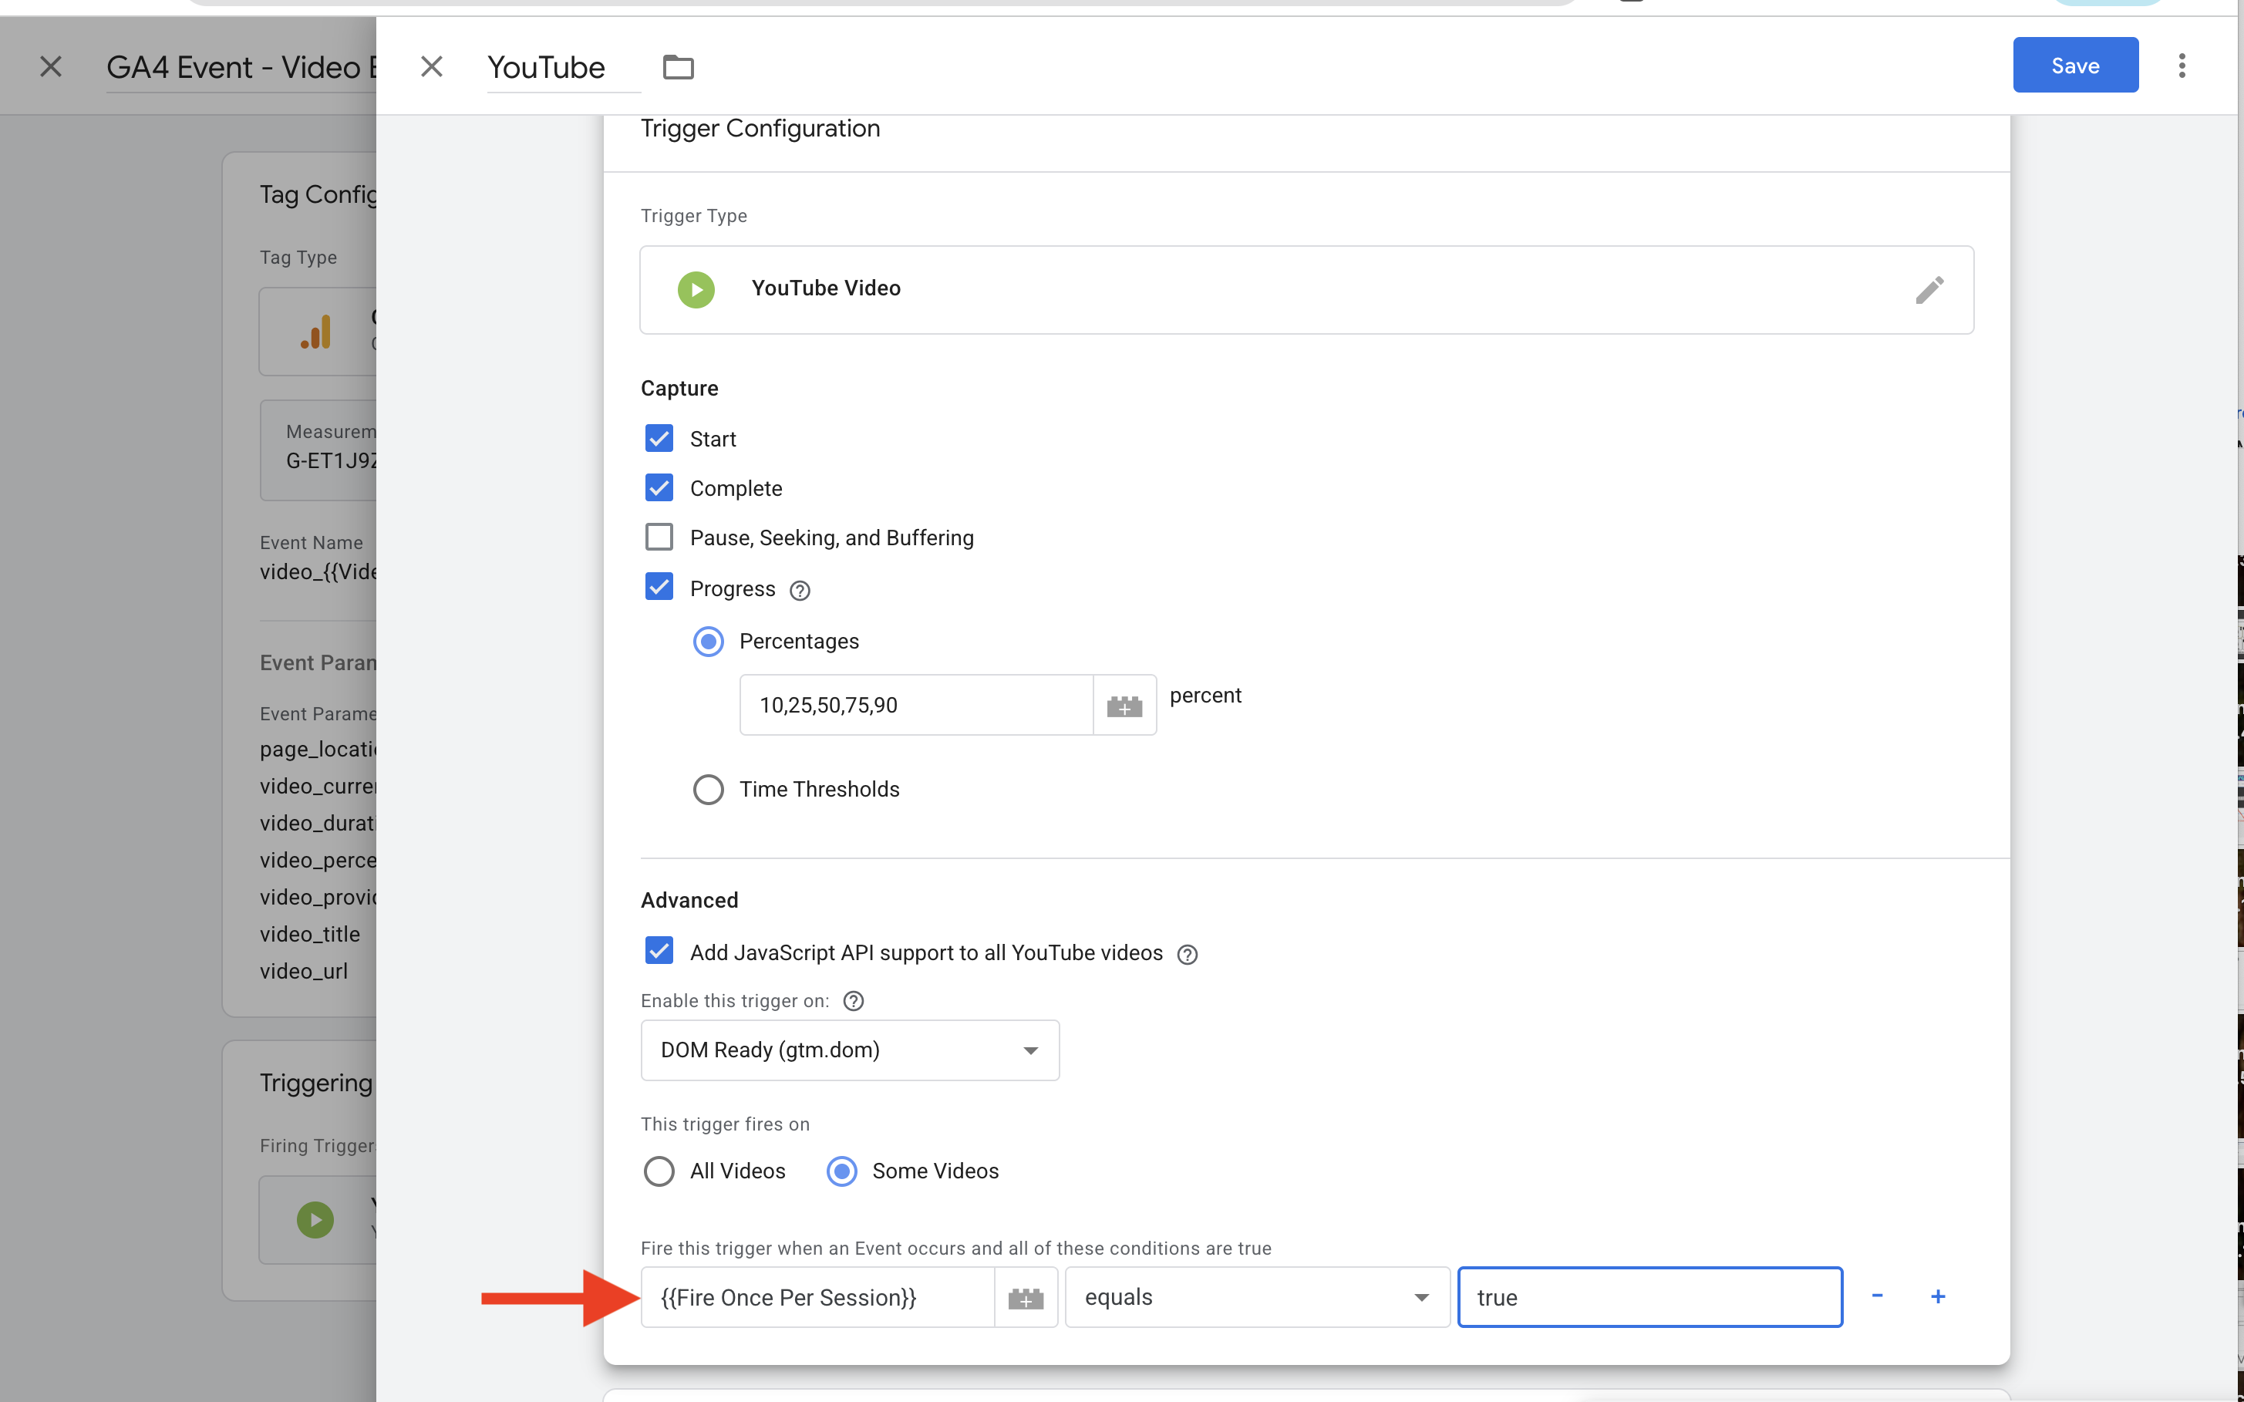
Task: Select the Percentages radio button
Action: click(x=709, y=642)
